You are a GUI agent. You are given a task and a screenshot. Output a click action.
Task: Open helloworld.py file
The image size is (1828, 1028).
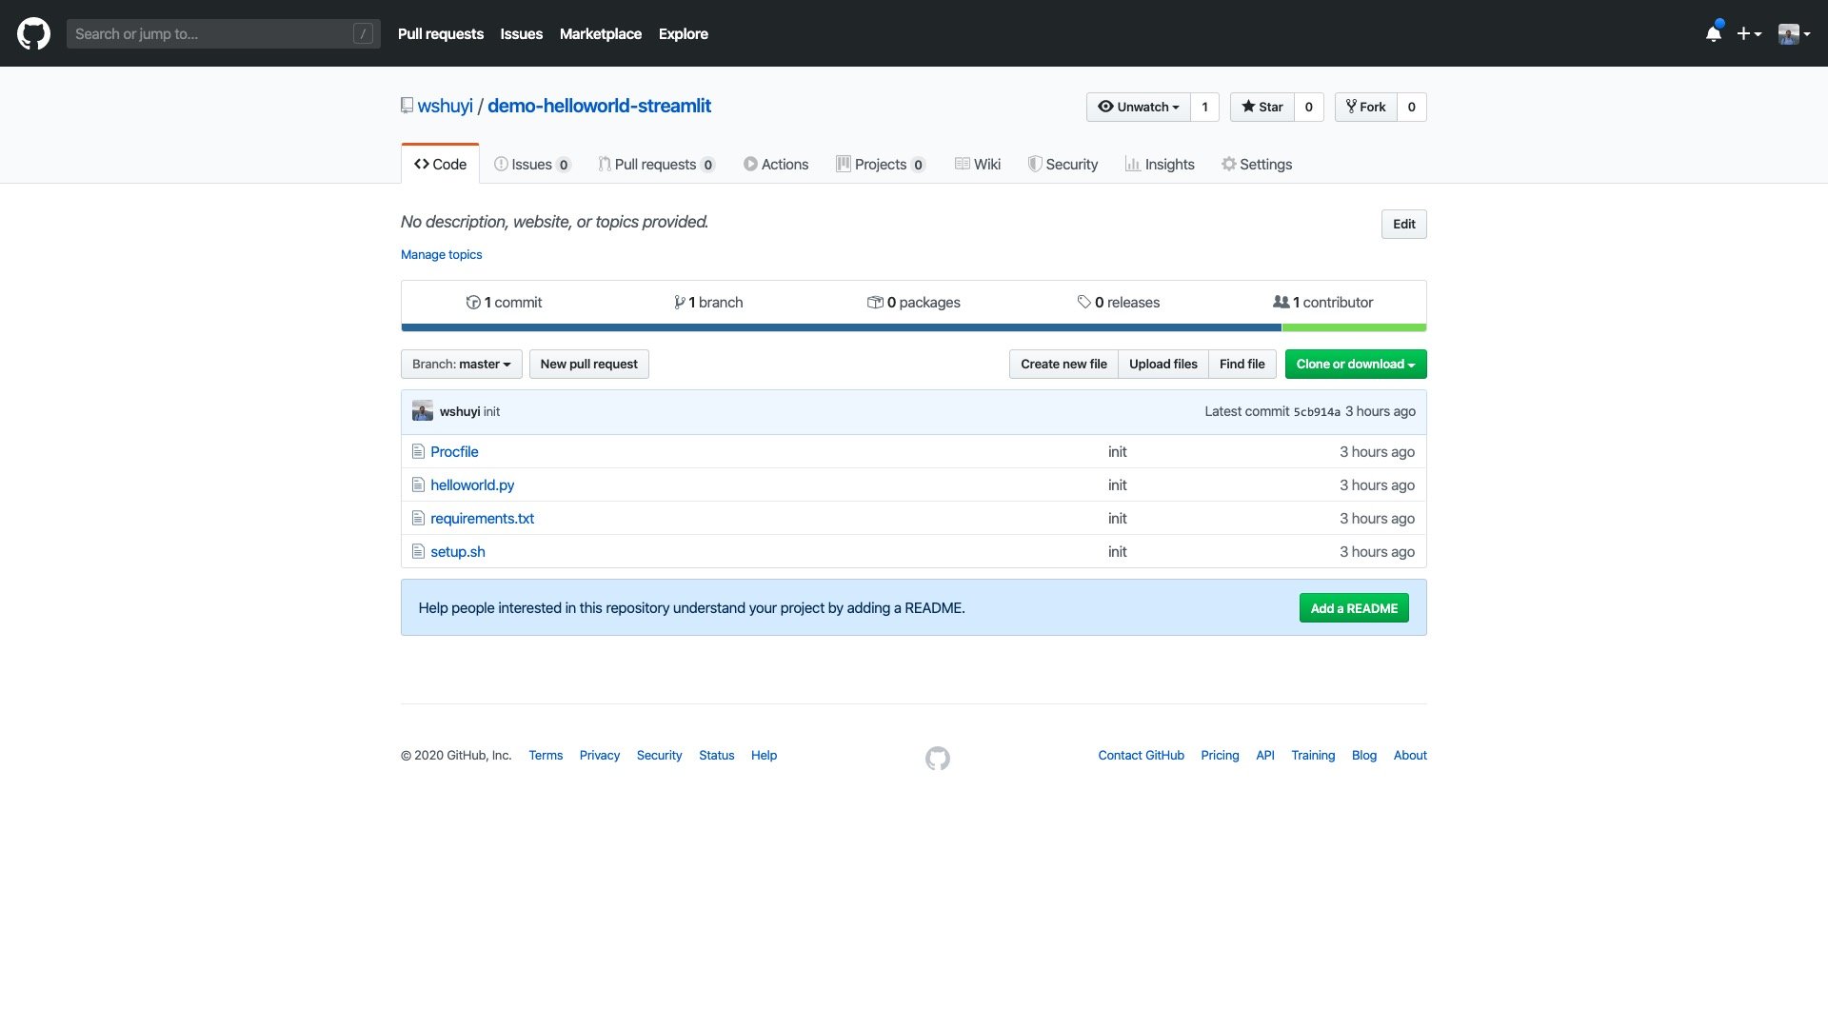point(472,484)
